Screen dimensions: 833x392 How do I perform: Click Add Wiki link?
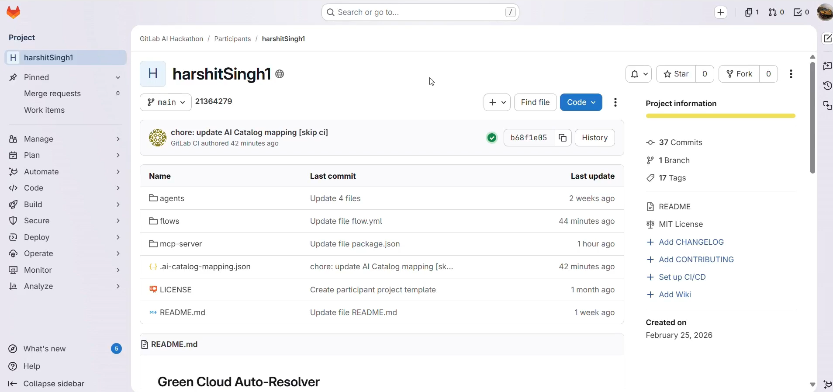pos(675,295)
